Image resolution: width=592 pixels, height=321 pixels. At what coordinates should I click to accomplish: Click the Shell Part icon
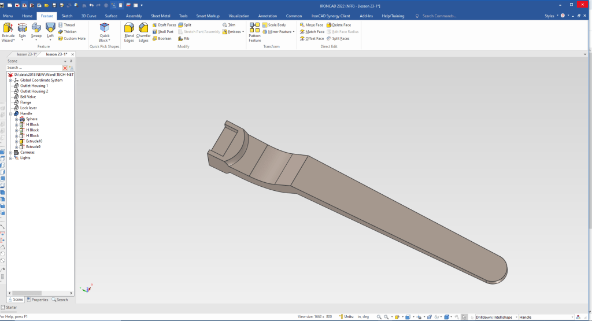click(162, 32)
